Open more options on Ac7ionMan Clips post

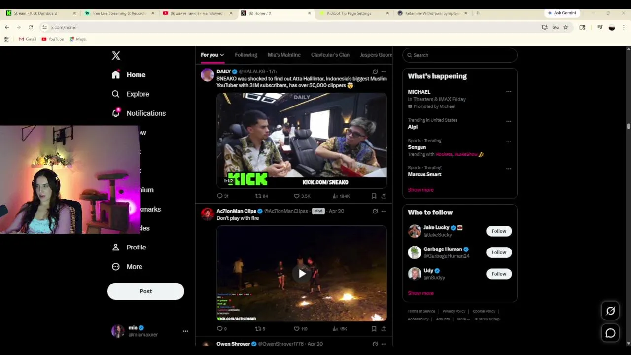384,211
